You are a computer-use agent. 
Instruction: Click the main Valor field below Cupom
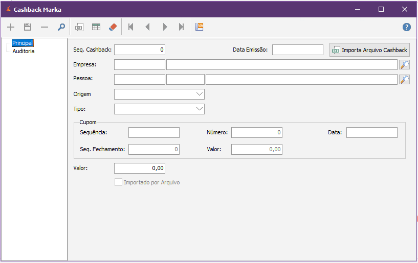[140, 168]
